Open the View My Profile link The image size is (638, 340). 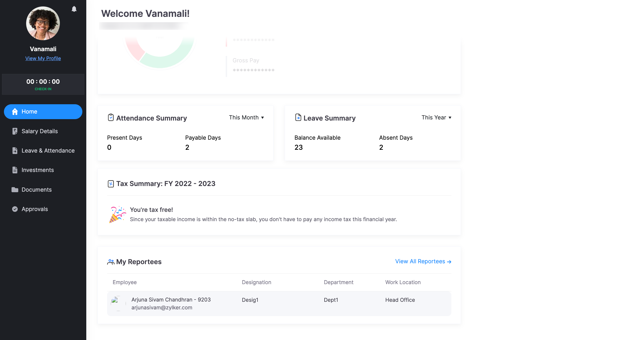pos(43,58)
